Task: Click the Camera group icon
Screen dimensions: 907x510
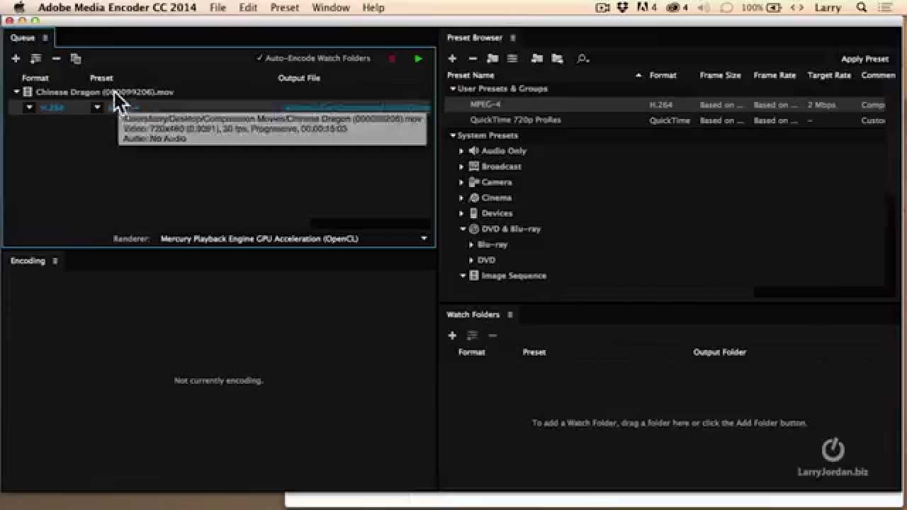Action: (x=473, y=182)
